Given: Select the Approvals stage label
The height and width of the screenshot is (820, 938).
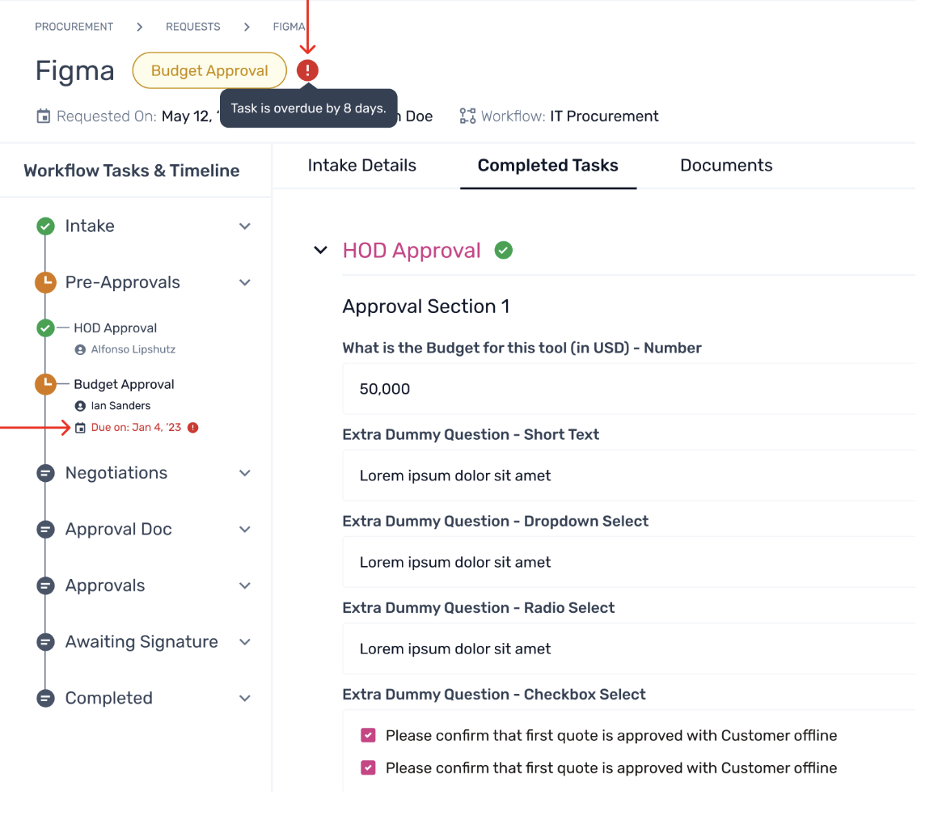Looking at the screenshot, I should click(104, 585).
